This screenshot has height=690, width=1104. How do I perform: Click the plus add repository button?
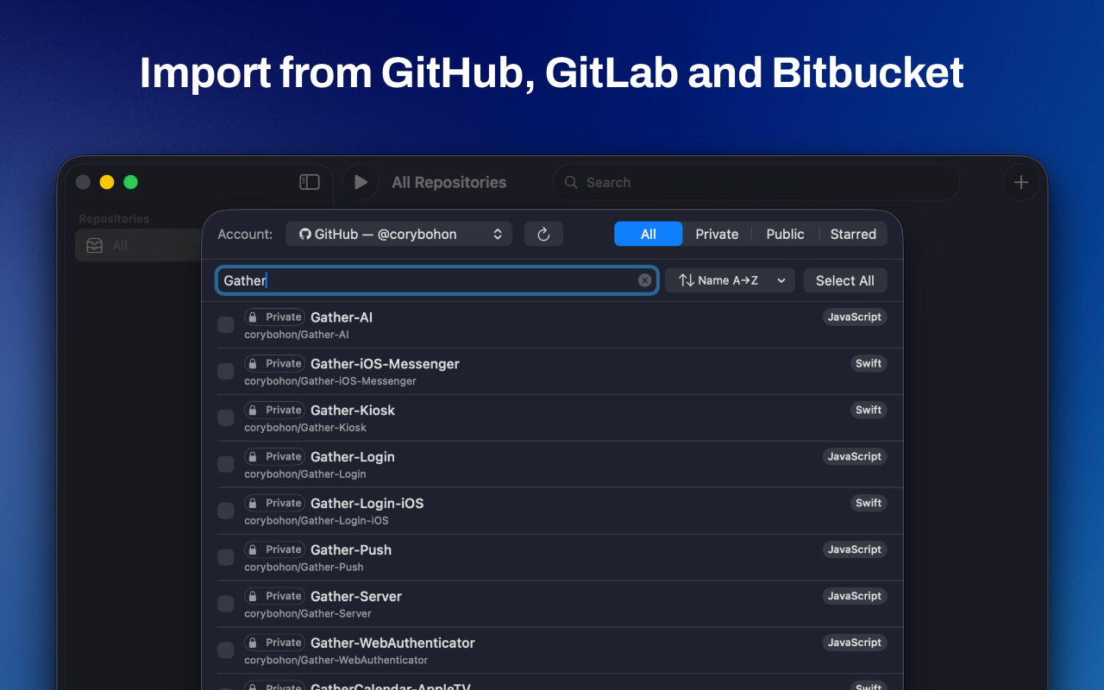click(1021, 182)
